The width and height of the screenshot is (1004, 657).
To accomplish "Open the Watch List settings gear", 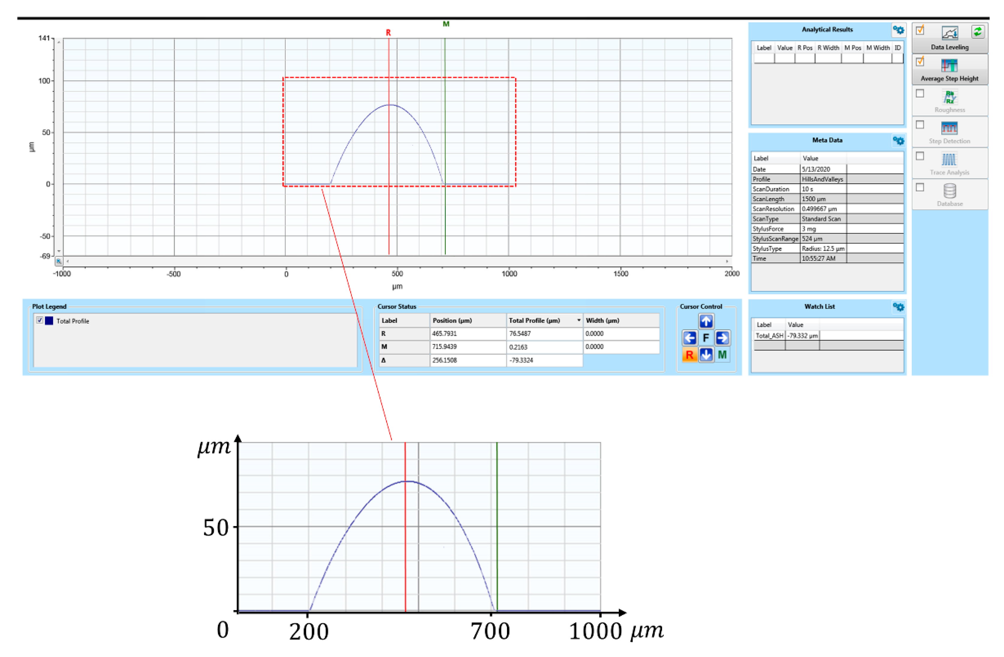I will tap(898, 307).
